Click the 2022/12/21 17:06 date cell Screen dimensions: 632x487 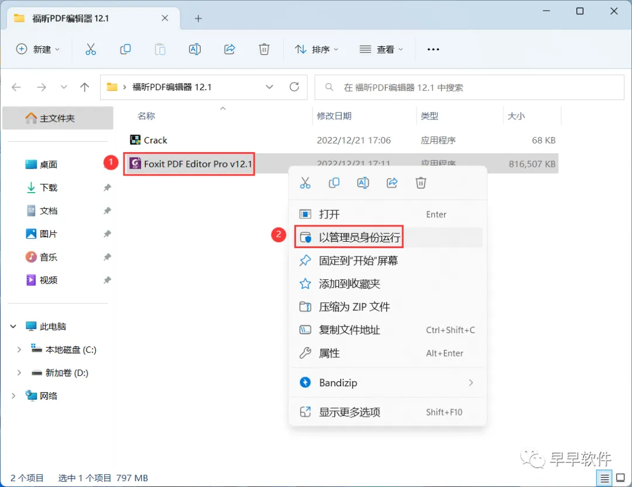point(353,140)
